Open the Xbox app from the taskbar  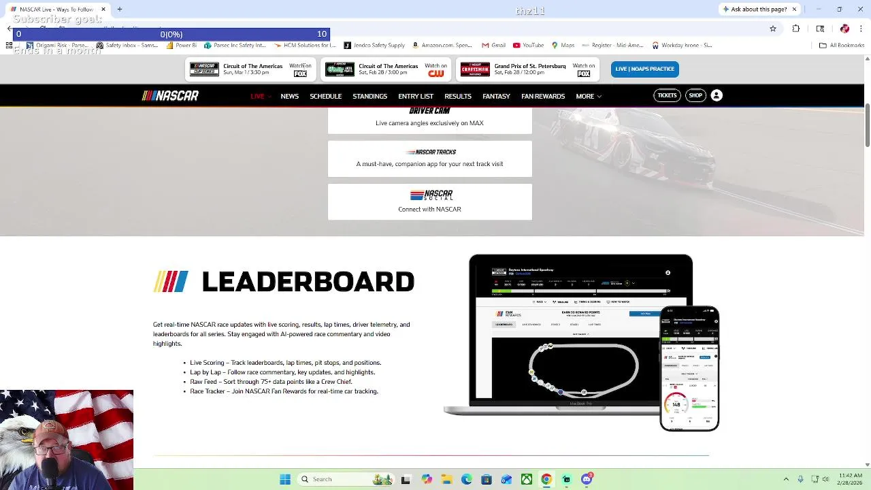click(x=527, y=479)
